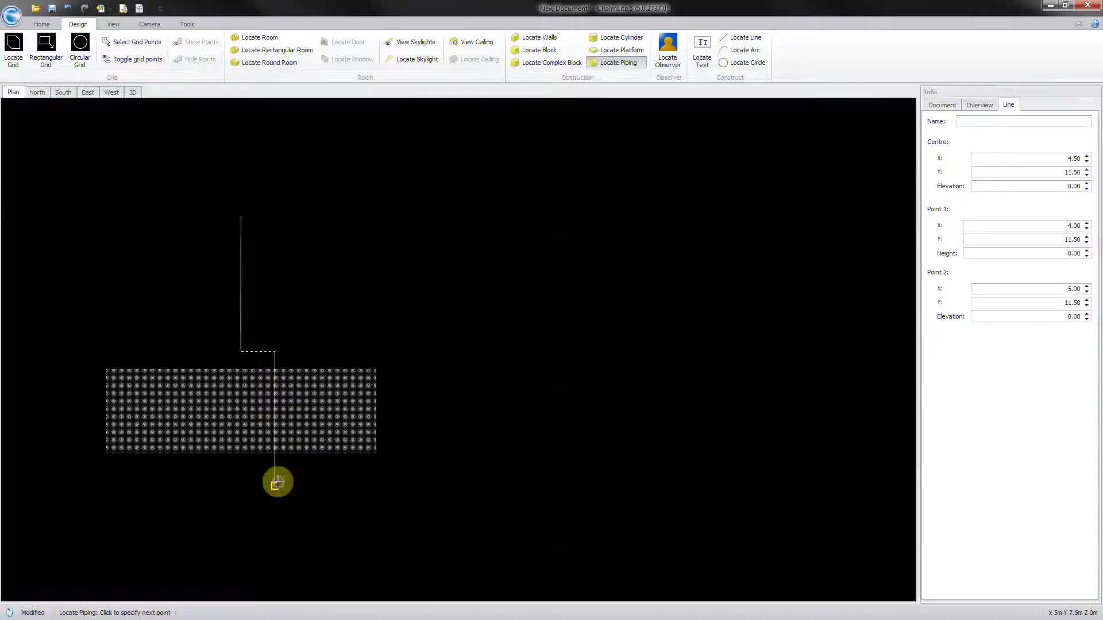Open the 3D view tab
The height and width of the screenshot is (620, 1103).
(133, 92)
